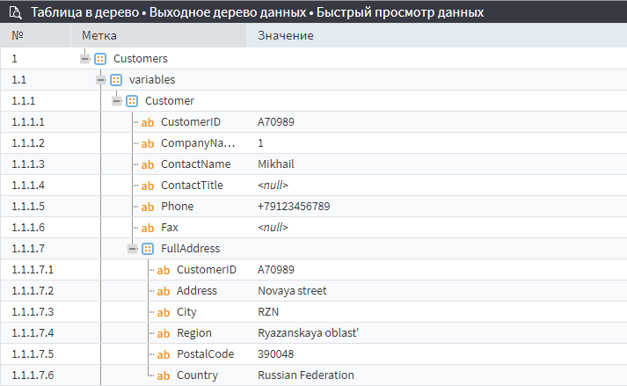Image resolution: width=627 pixels, height=386 pixels.
Task: Click the string type icon beside Fax
Action: pos(148,228)
